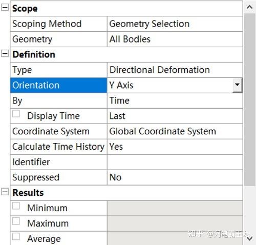Click the Identifier empty value field
The width and height of the screenshot is (256, 245).
175,162
